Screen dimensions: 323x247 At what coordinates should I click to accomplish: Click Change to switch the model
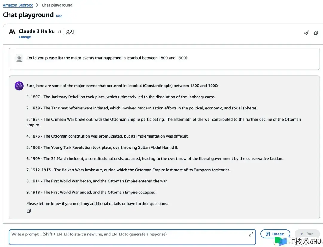point(25,37)
